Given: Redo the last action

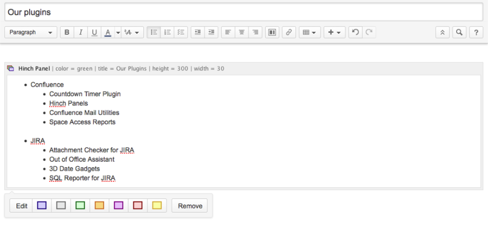Looking at the screenshot, I should [x=369, y=32].
